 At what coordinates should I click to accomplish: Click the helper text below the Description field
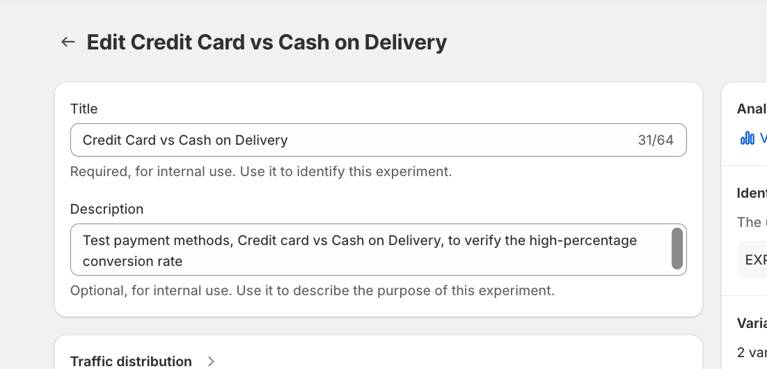pos(313,290)
